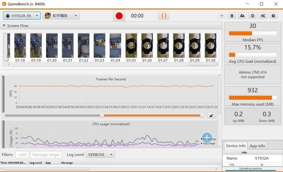
Task: Select the 01:22 screenshot thumbnail
Action: coord(84,45)
